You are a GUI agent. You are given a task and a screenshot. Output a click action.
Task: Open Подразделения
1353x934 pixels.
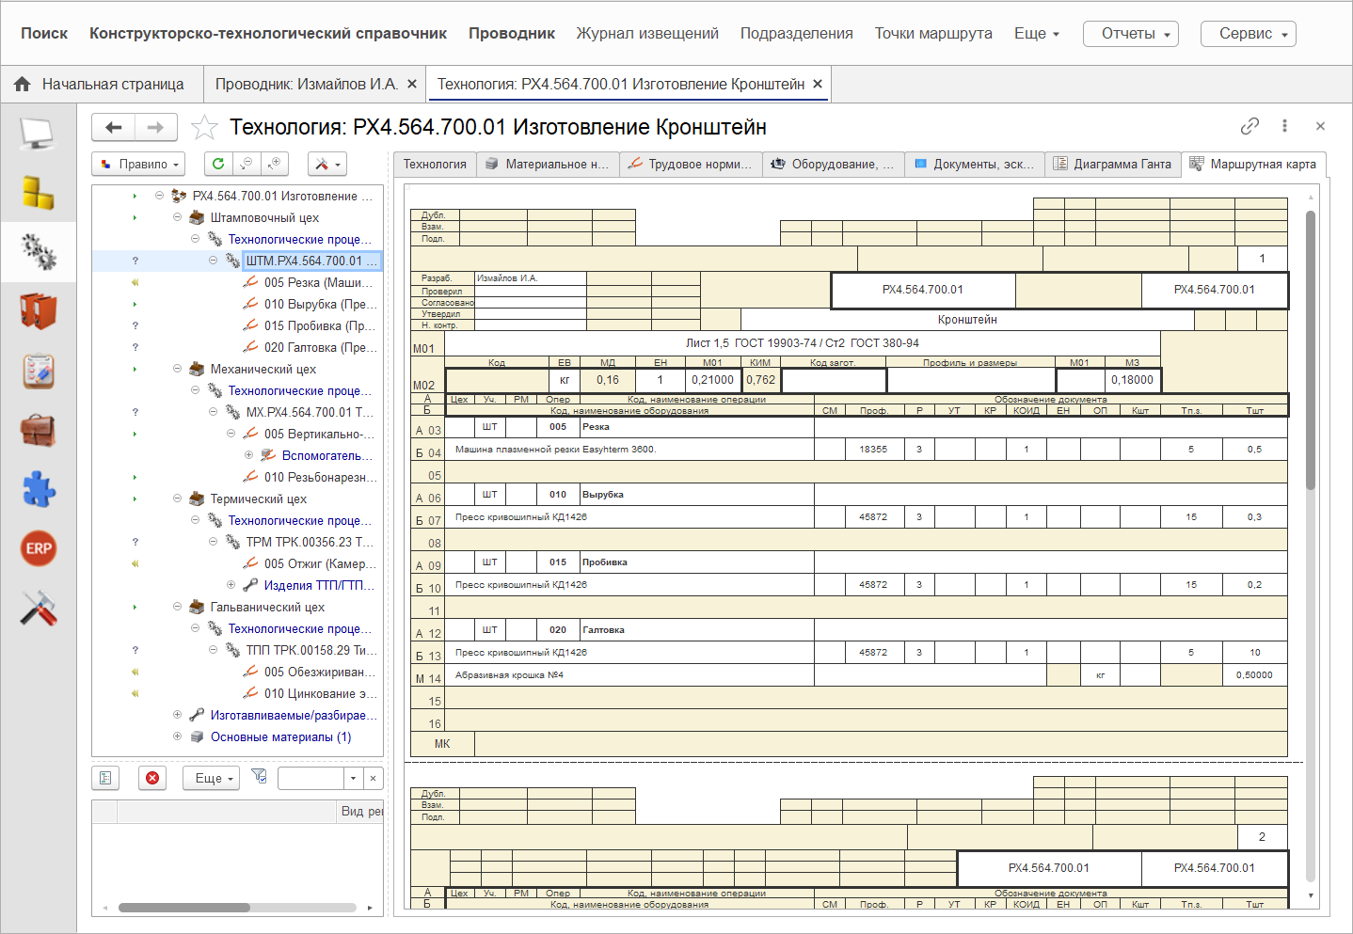click(797, 33)
